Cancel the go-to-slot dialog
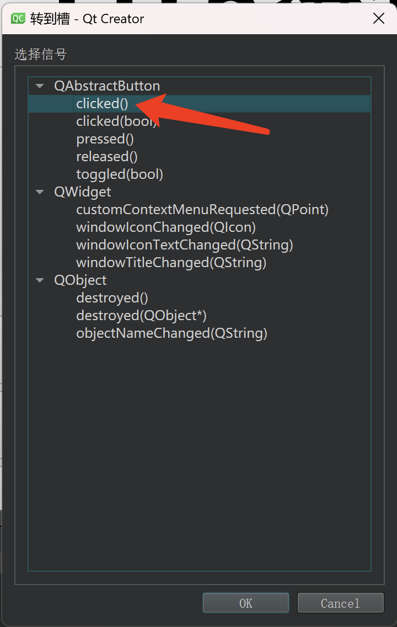Viewport: 397px width, 627px height. (x=340, y=603)
